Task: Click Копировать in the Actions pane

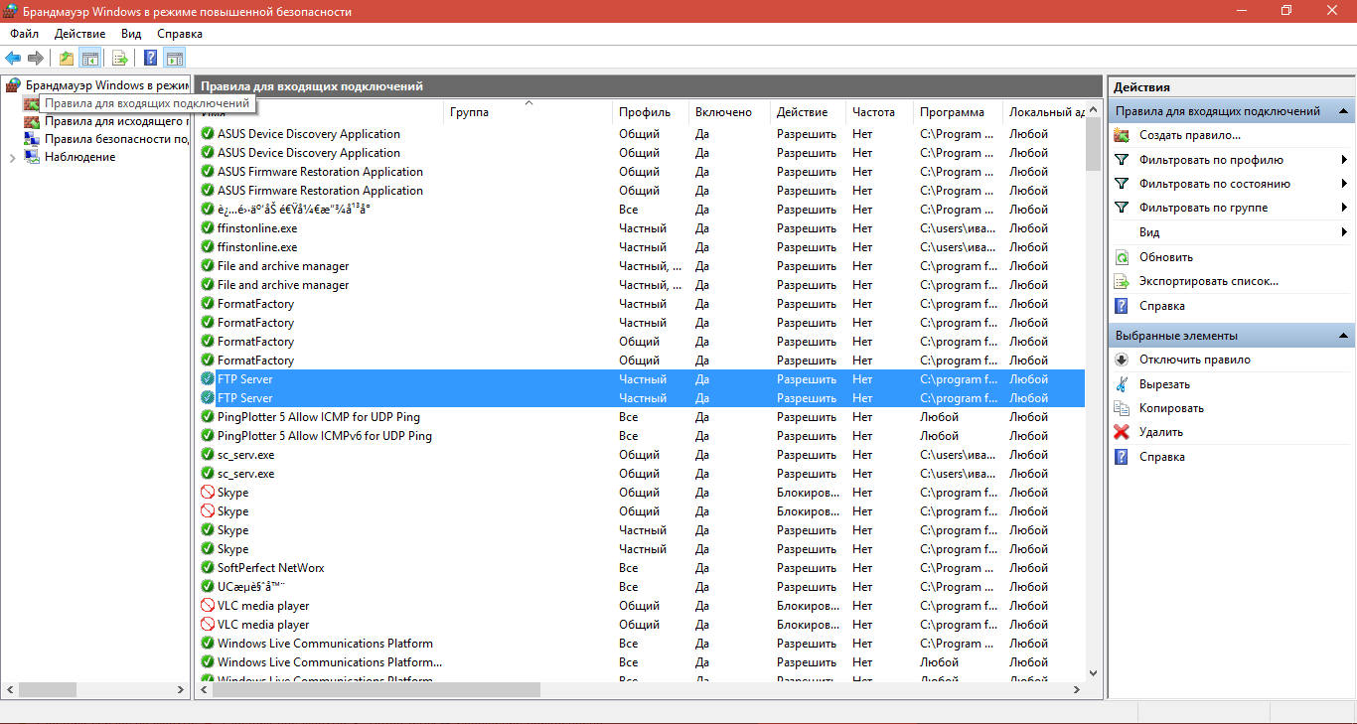Action: tap(1171, 408)
